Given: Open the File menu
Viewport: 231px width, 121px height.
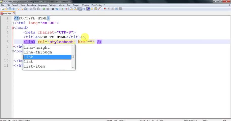Looking at the screenshot, I should pos(3,5).
